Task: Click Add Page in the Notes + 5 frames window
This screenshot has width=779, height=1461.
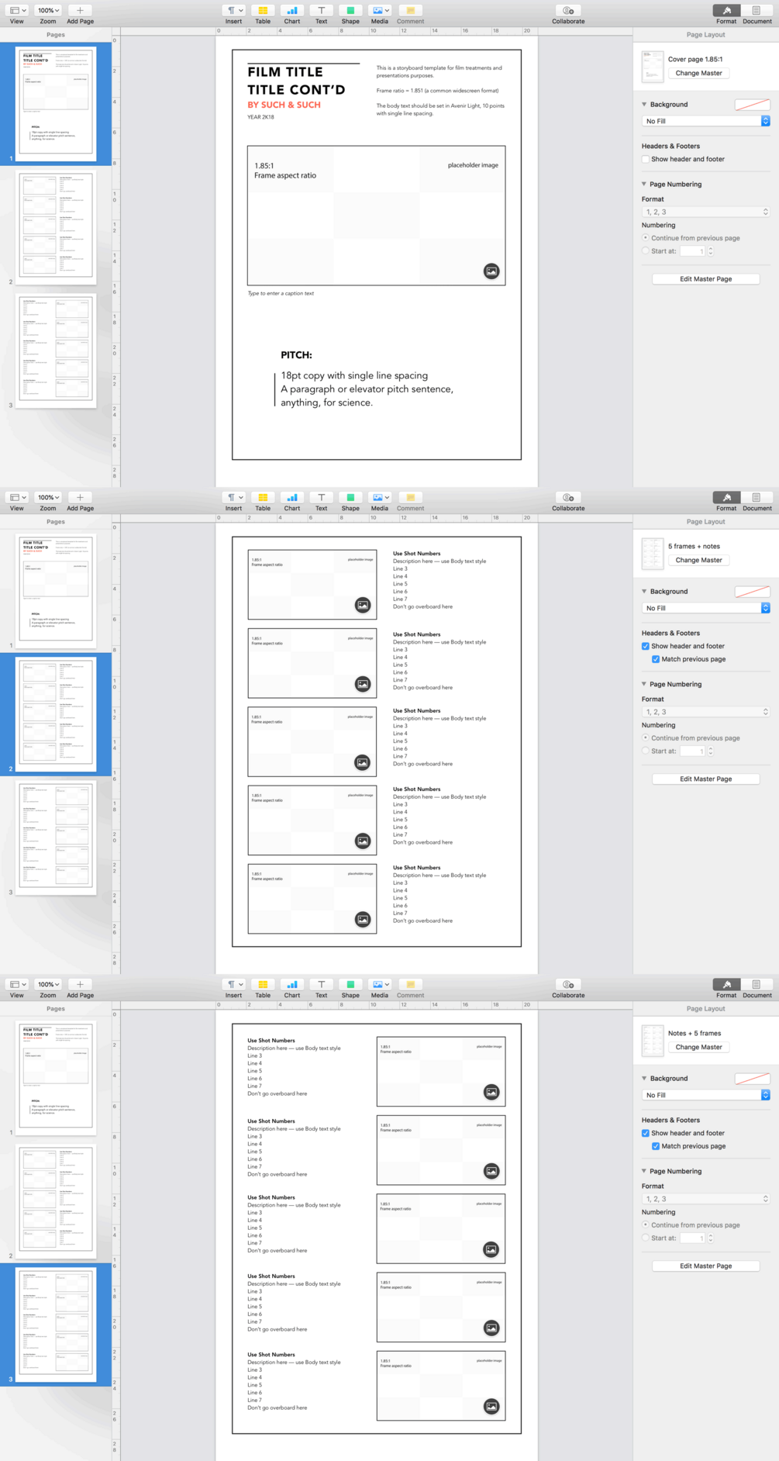Action: 80,985
